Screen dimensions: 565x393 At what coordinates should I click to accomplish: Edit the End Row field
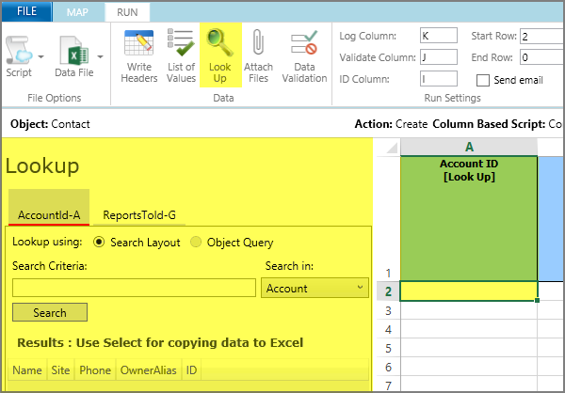pyautogui.click(x=541, y=57)
